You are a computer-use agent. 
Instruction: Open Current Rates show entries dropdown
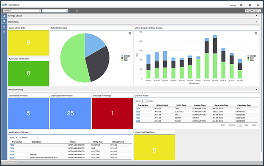144,101
